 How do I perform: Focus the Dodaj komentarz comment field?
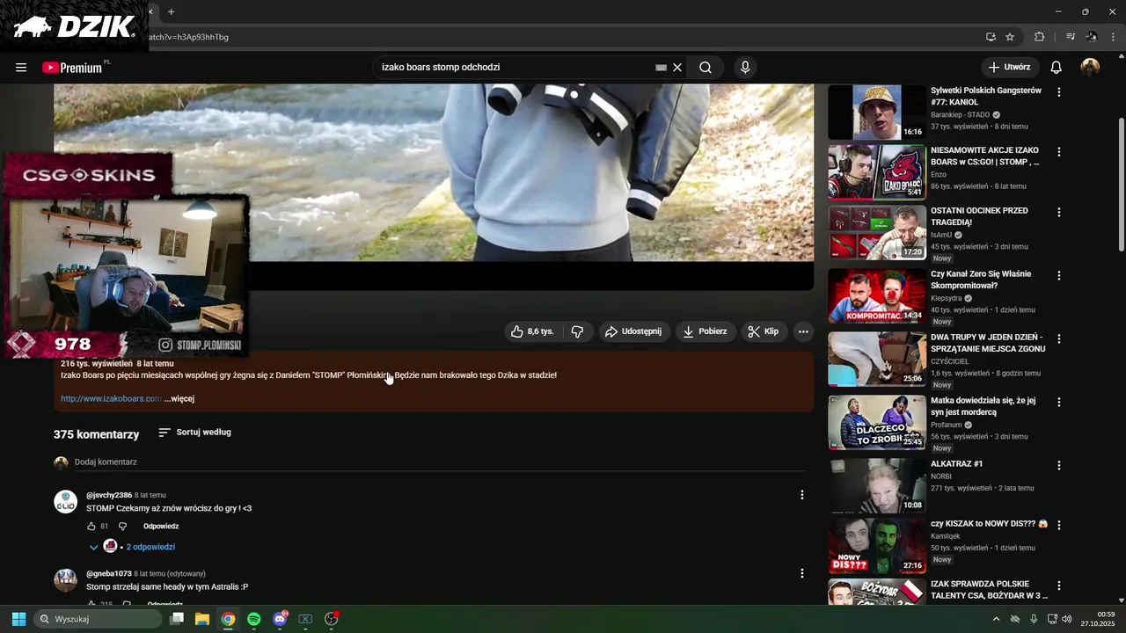coord(440,462)
